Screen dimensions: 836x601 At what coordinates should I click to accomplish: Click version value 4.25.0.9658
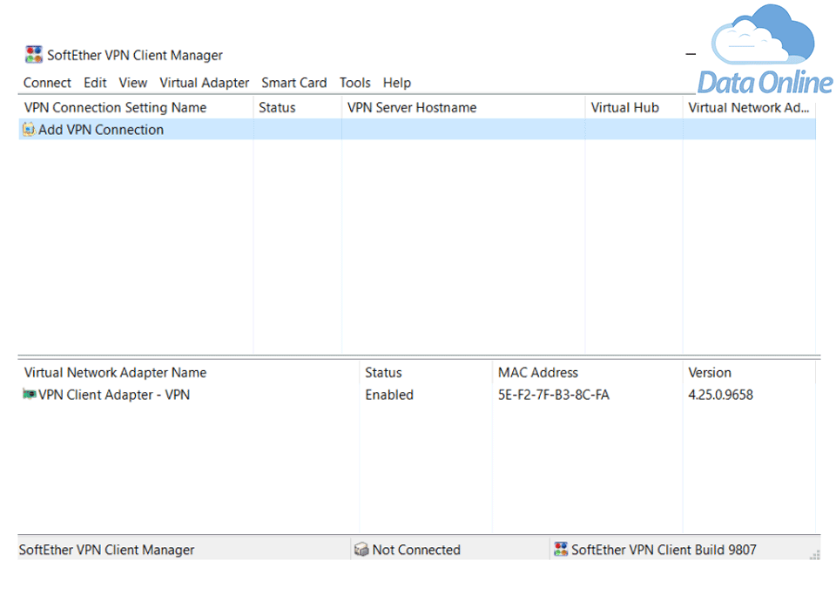click(x=720, y=395)
